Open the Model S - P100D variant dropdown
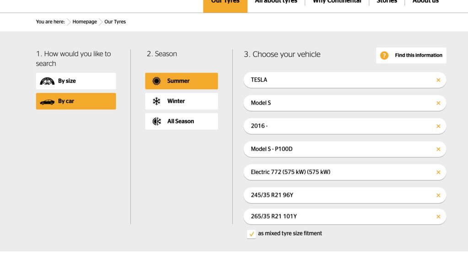Image resolution: width=468 pixels, height=254 pixels. point(345,149)
